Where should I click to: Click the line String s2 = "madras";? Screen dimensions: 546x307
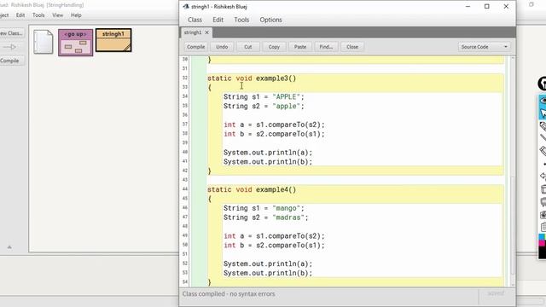pos(265,217)
